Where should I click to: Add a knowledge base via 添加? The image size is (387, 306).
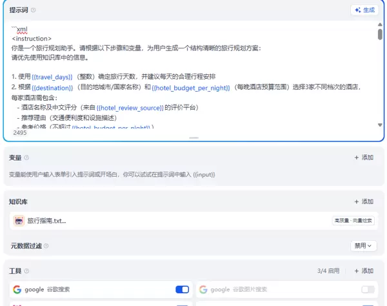pos(364,201)
